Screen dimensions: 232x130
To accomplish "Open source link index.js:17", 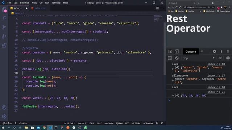I will (x=216, y=75).
